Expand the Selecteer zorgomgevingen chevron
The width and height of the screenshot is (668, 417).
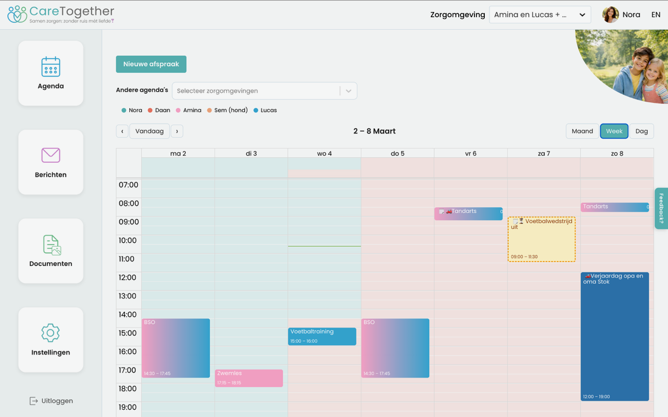point(349,91)
